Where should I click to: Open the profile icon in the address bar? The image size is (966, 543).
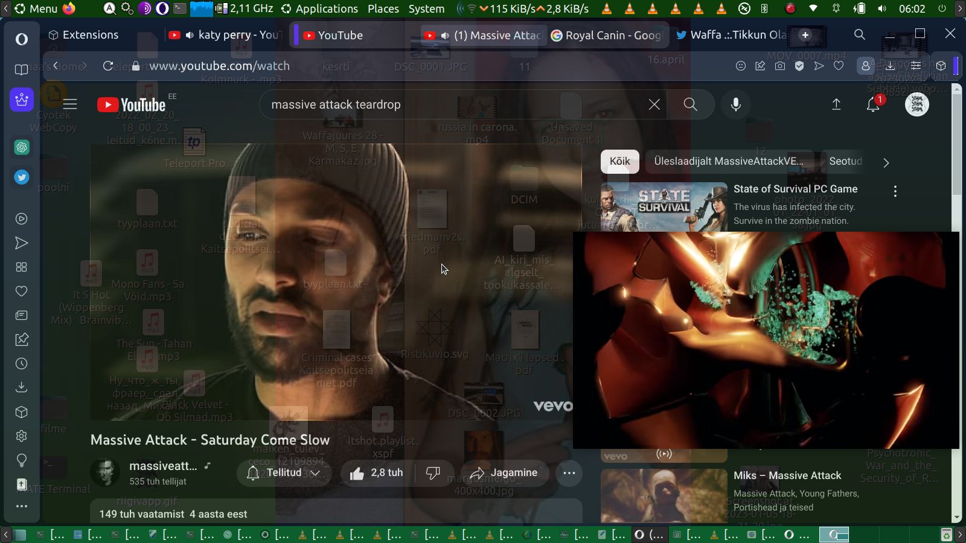point(866,66)
